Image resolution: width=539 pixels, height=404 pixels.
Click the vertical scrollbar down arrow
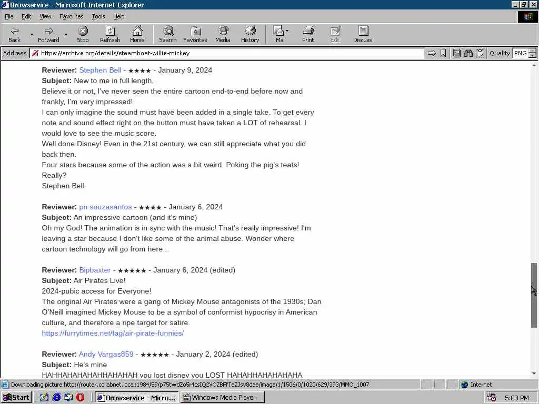coord(534,373)
